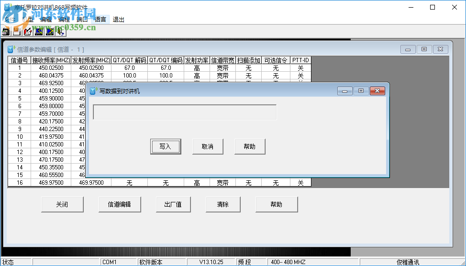Select channel 16 transmit frequency 469.97500

tap(91, 182)
